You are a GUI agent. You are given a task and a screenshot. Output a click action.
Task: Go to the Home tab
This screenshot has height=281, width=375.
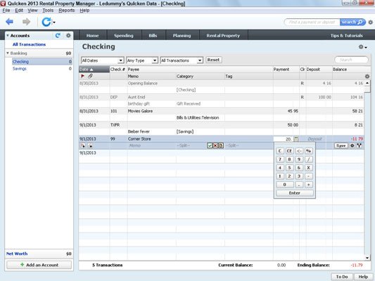pos(93,36)
